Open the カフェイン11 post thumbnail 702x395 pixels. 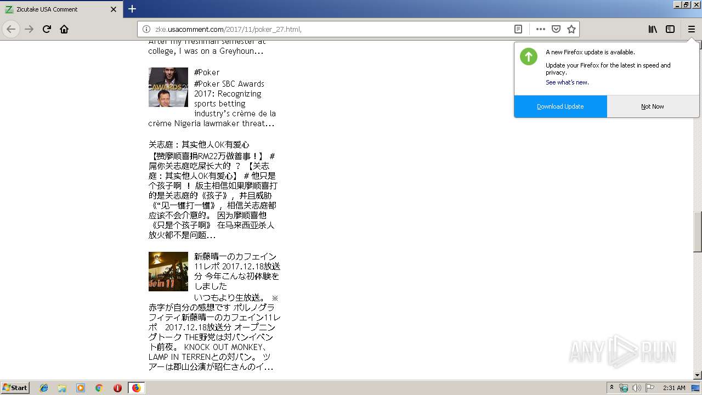[168, 272]
